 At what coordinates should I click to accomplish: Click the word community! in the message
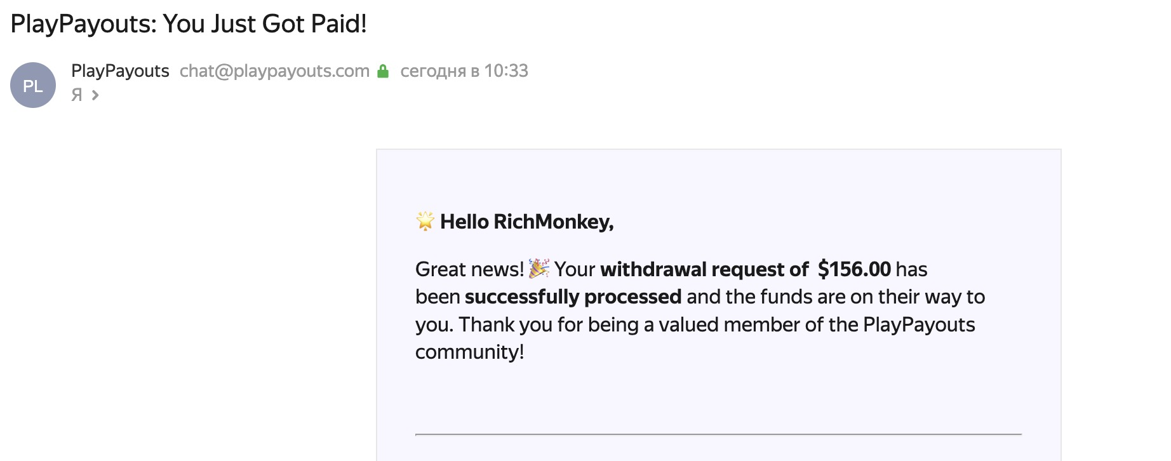[x=469, y=352]
